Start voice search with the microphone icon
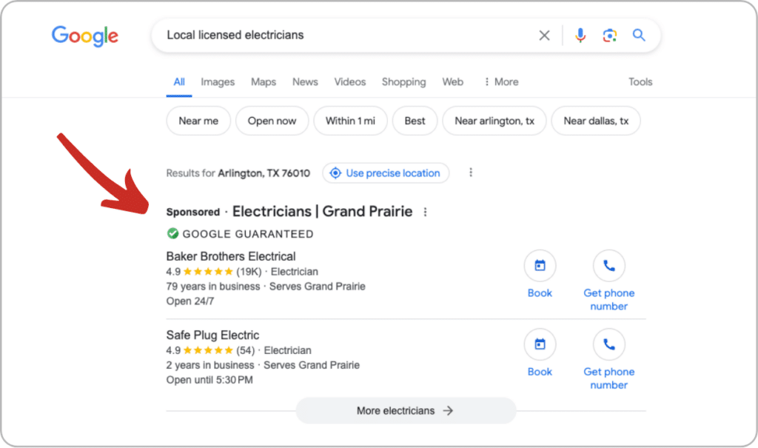The height and width of the screenshot is (448, 758). pos(580,36)
